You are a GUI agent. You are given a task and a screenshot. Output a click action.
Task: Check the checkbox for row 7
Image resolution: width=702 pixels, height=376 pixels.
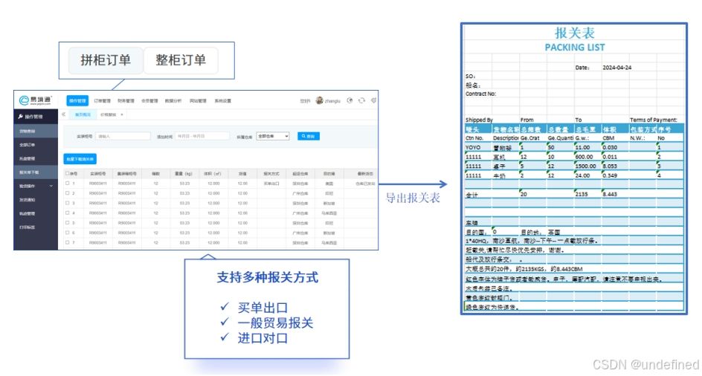(67, 242)
